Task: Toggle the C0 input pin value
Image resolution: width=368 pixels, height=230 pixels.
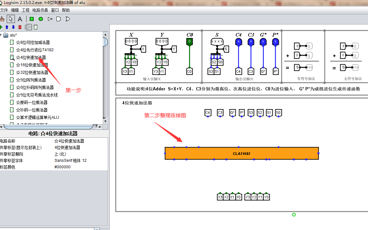Action: tap(189, 41)
